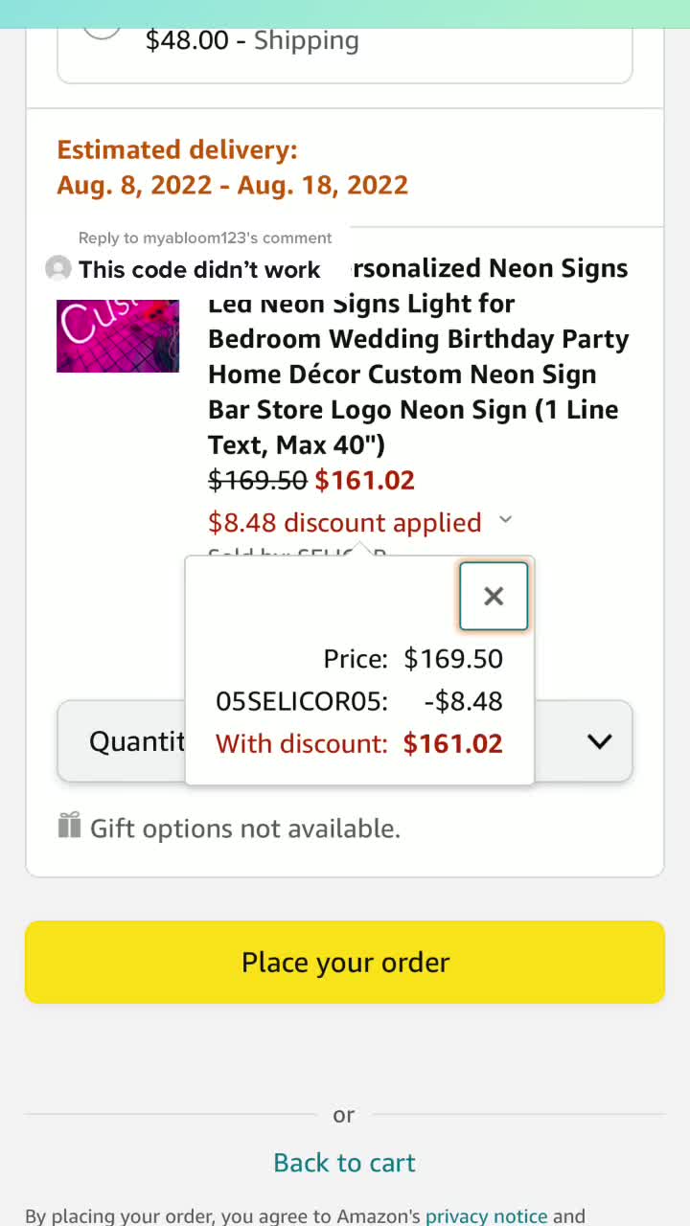
Task: Click the crossed-out $169.50 price
Action: pyautogui.click(x=258, y=480)
